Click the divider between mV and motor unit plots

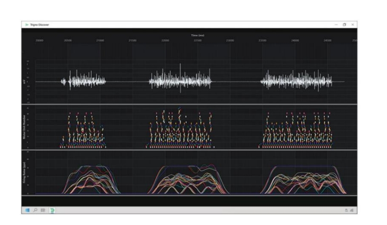(189, 104)
